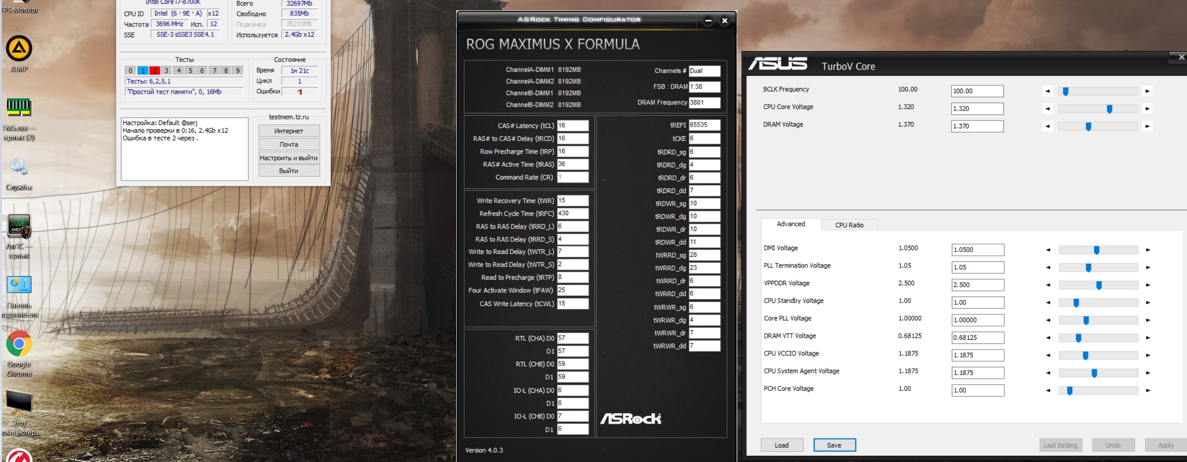Click Настроить и выйти in TestMem5

click(289, 158)
